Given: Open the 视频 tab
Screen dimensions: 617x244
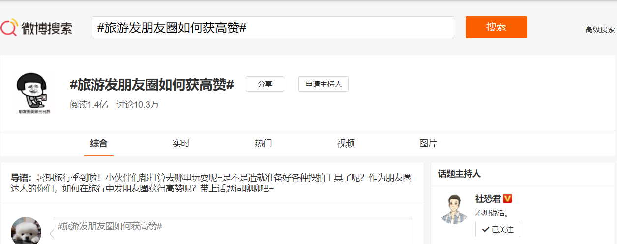Looking at the screenshot, I should [346, 143].
